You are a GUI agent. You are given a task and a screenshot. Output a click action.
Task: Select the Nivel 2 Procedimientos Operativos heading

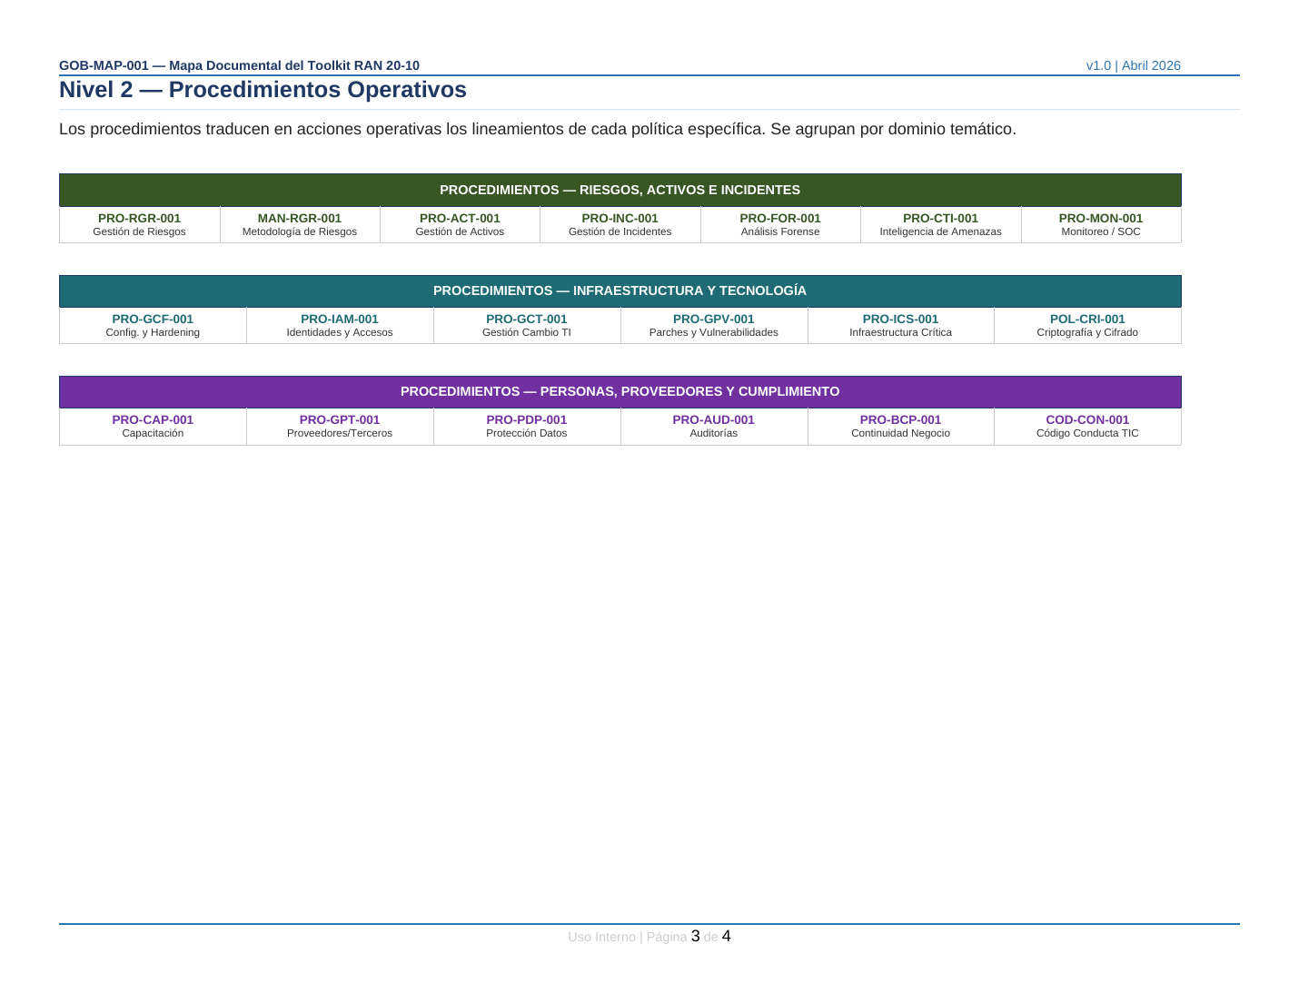tap(263, 90)
